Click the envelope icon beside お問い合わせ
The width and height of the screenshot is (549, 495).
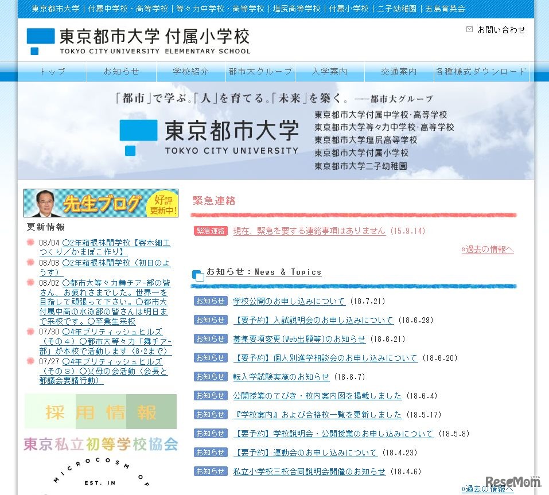[469, 29]
